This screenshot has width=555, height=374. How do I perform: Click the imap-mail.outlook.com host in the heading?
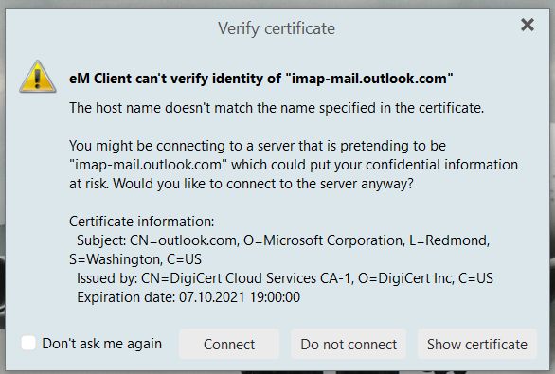[x=368, y=79]
